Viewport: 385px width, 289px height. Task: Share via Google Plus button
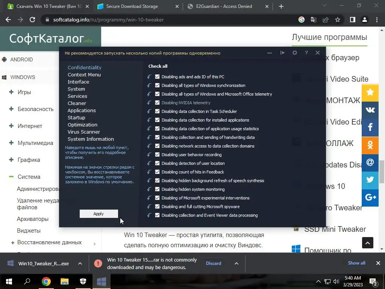pos(370,198)
